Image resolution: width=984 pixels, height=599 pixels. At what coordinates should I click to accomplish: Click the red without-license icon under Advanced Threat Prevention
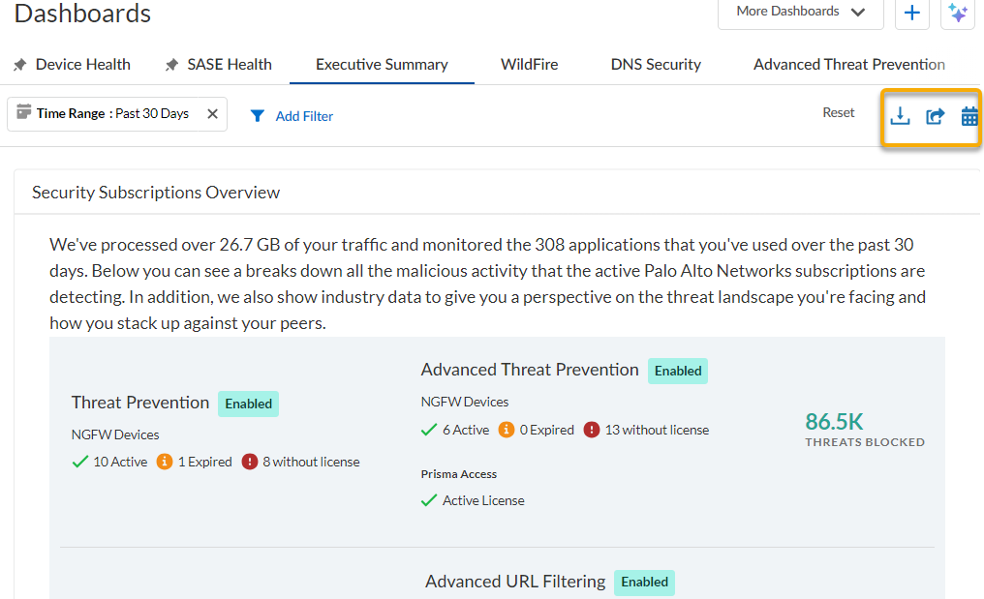pyautogui.click(x=592, y=430)
